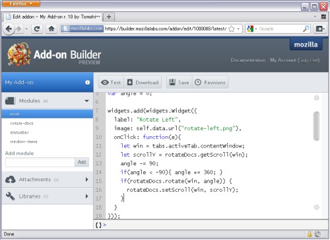Show My Add-on info icon
The height and width of the screenshot is (240, 330).
87,82
